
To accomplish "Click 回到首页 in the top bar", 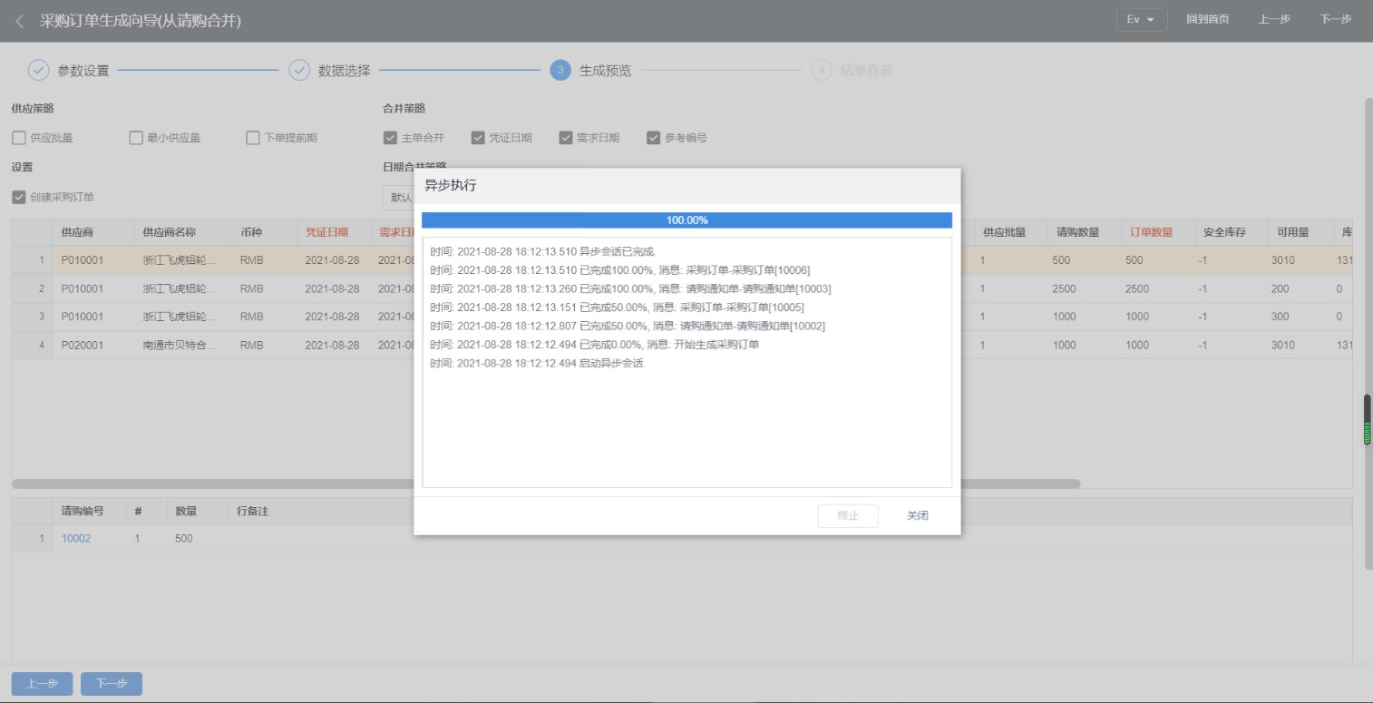I will pos(1207,20).
